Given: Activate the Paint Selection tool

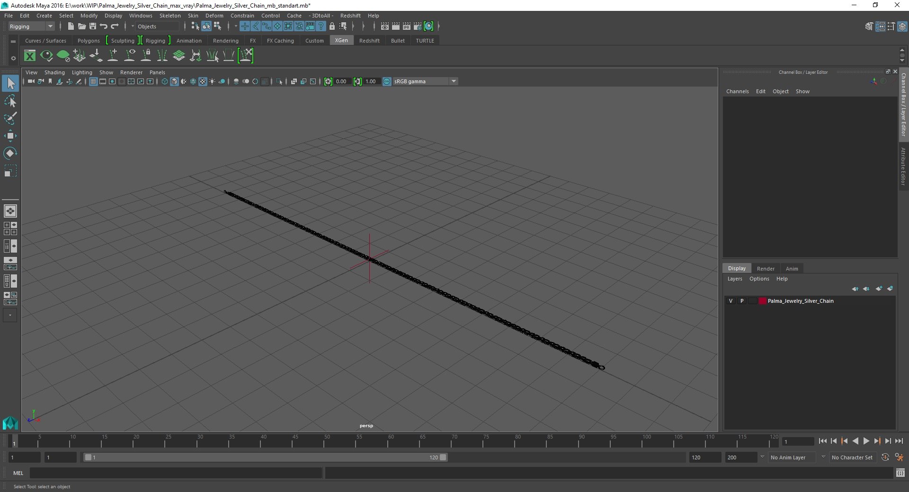Looking at the screenshot, I should coord(10,118).
